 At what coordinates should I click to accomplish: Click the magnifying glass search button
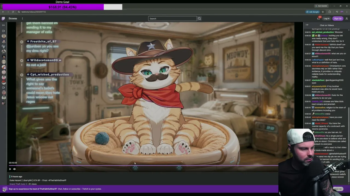pyautogui.click(x=199, y=19)
